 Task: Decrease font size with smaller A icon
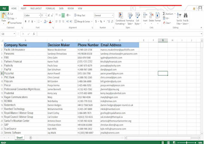point(52,16)
